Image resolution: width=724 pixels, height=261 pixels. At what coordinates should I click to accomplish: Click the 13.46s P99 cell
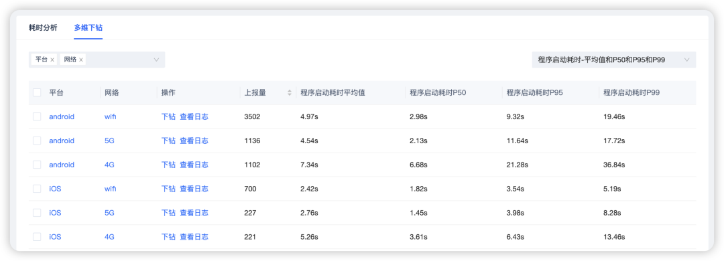coord(614,236)
